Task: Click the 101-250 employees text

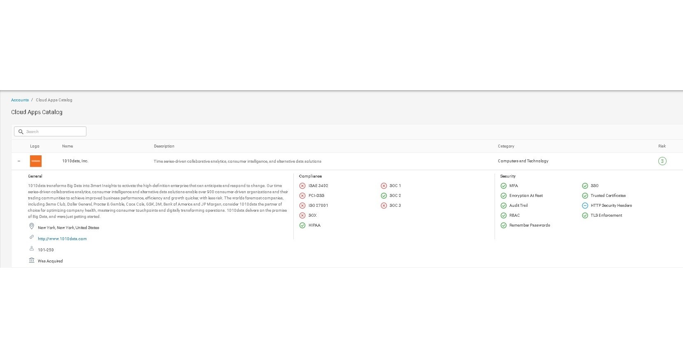Action: (46, 250)
